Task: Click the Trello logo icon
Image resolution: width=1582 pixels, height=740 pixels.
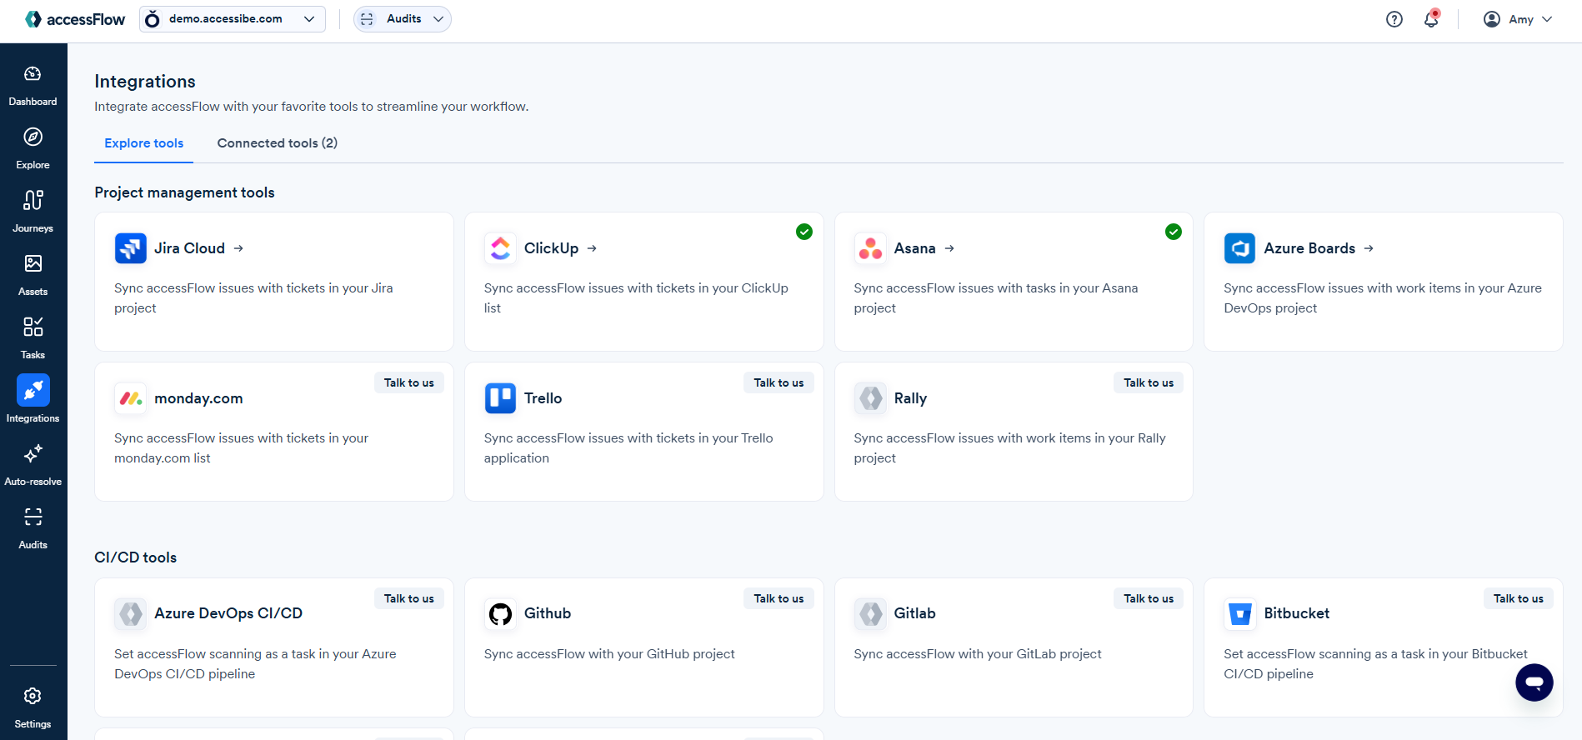Action: (500, 398)
